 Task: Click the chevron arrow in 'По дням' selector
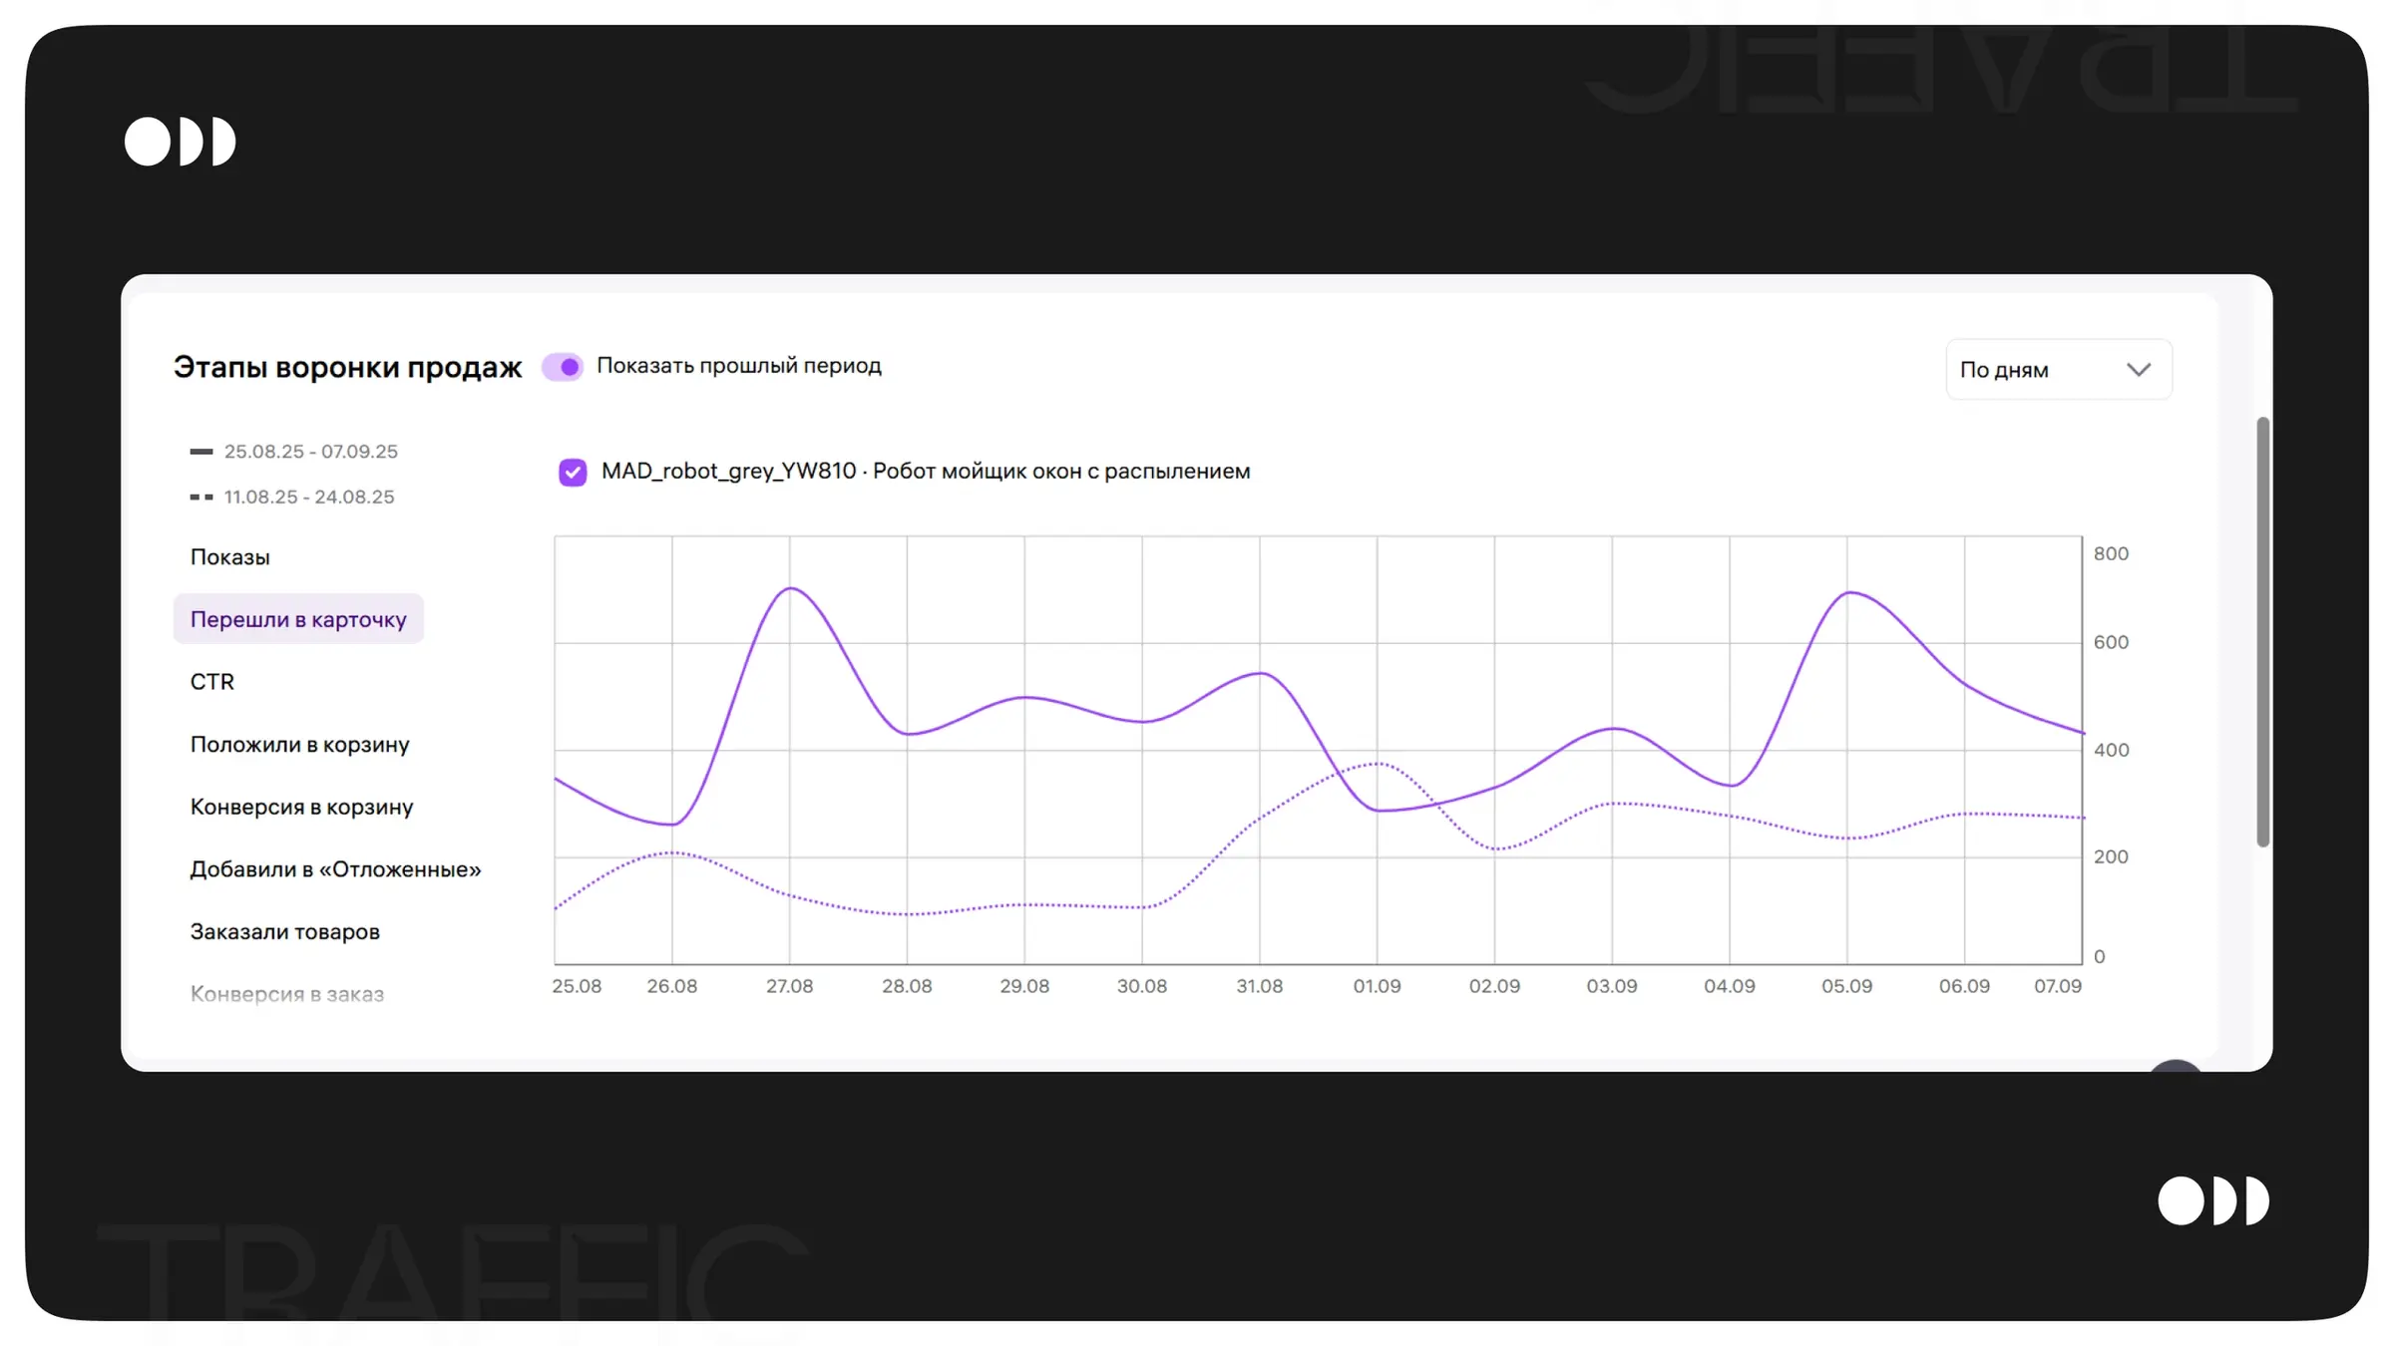pos(2138,370)
